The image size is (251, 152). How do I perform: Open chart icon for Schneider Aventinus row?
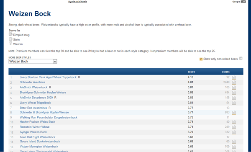pos(234,82)
